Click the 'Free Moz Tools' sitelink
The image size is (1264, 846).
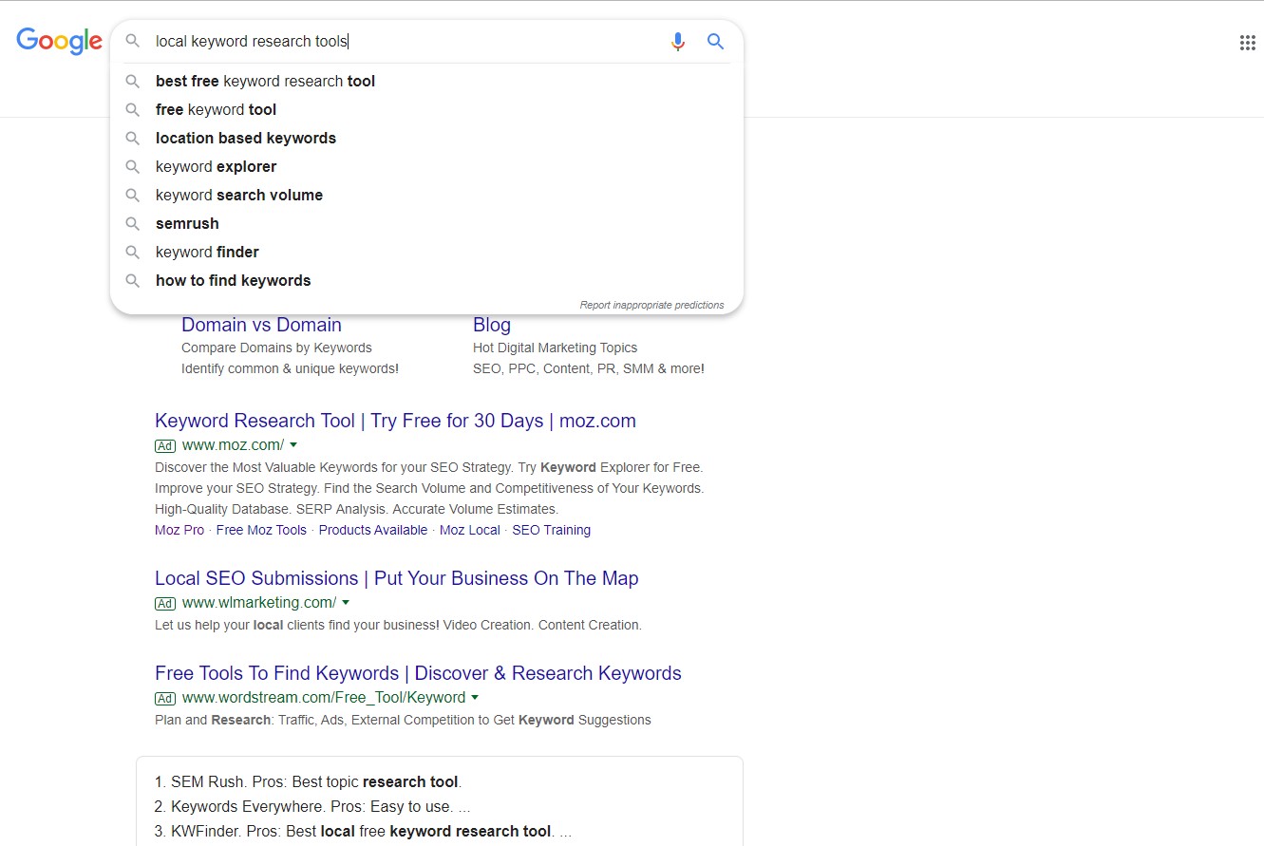pos(261,530)
